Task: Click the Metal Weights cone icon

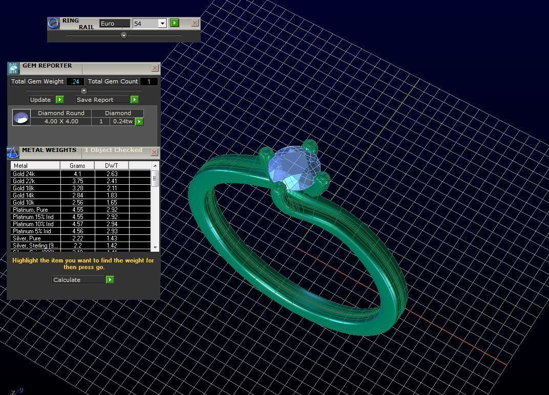Action: tap(13, 152)
